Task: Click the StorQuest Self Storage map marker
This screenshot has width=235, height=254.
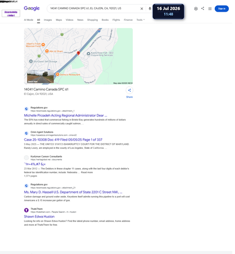Action: (x=31, y=61)
